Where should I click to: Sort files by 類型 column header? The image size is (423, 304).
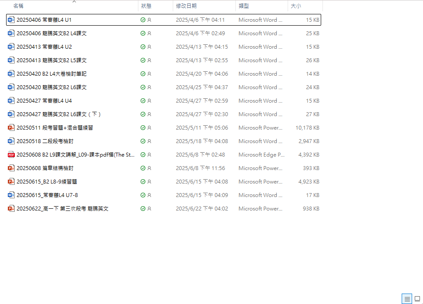[x=244, y=6]
